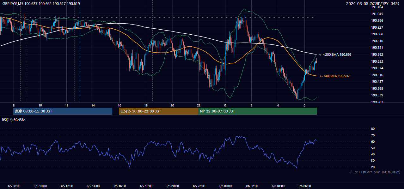Click price axis label 191.104

tap(377, 7)
